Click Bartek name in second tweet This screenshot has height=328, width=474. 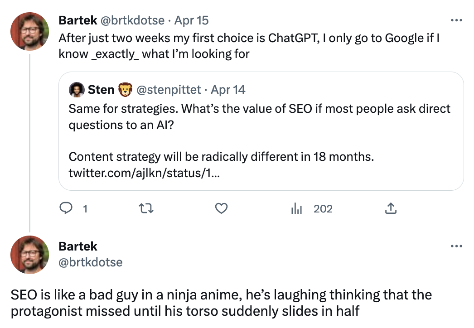point(78,246)
